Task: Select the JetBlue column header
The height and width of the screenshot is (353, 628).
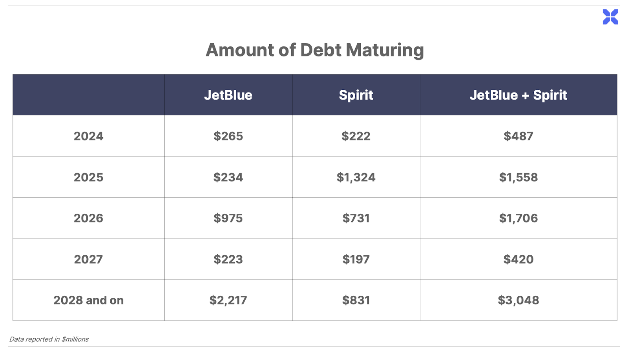Action: (228, 95)
